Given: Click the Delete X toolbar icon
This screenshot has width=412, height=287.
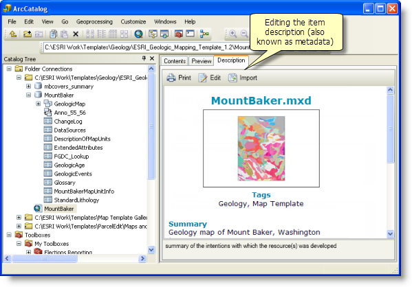Looking at the screenshot, I should point(76,34).
